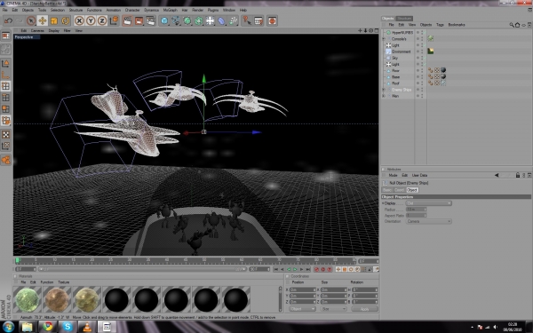
Task: Render the active view clapperboard icon
Action: pos(127,21)
